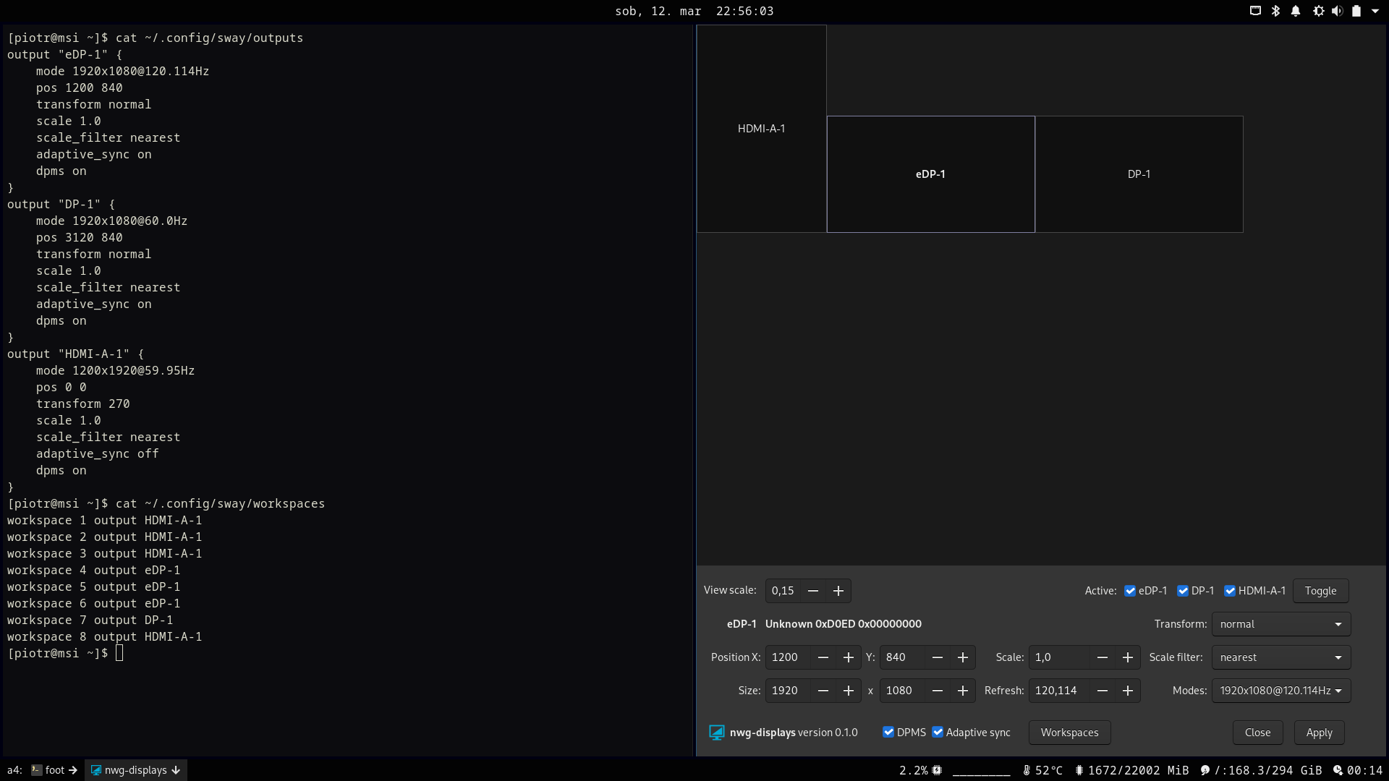
Task: Toggle the DPMS checkbox
Action: pyautogui.click(x=888, y=732)
